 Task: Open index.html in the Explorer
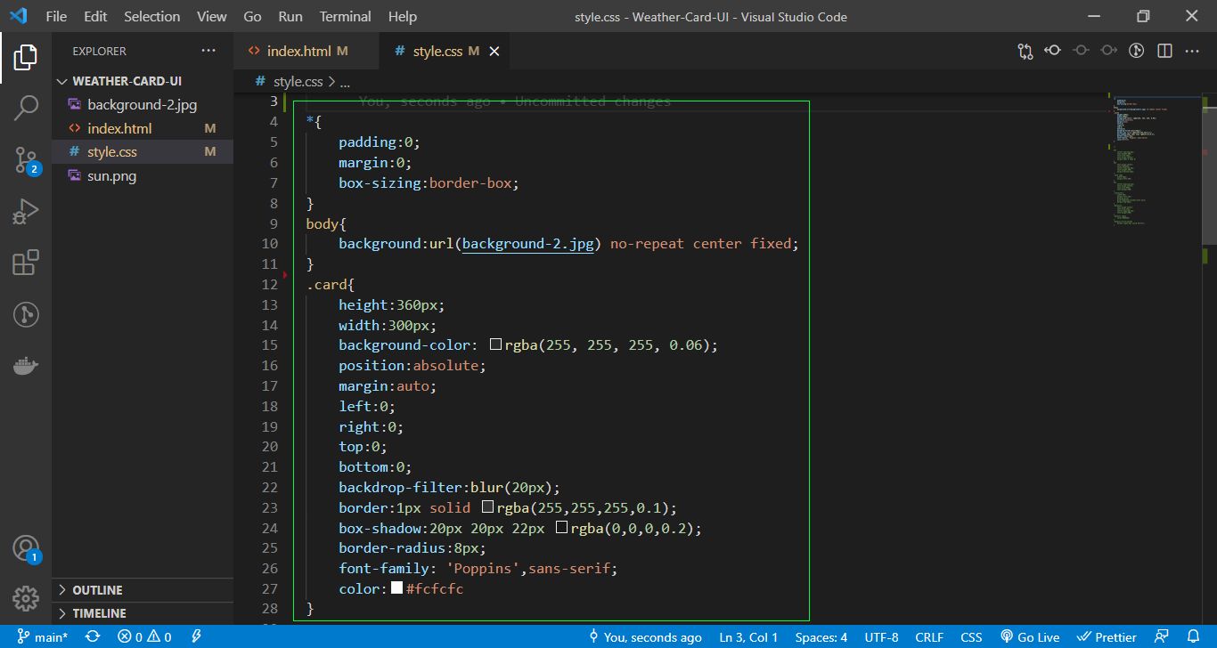[x=143, y=128]
